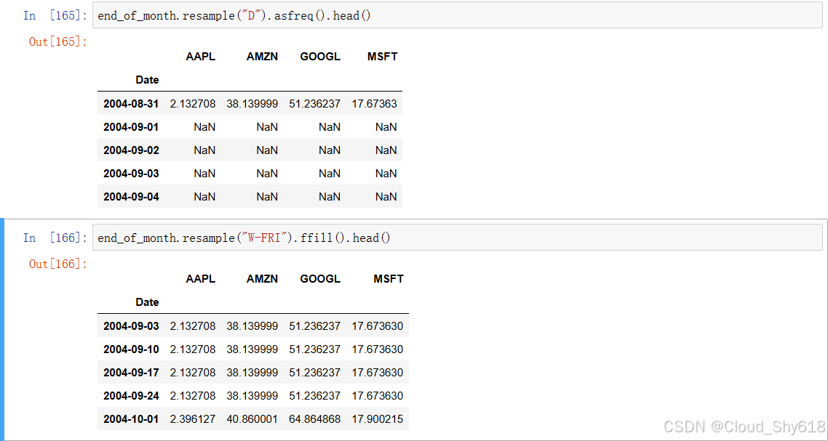
Task: Click AAPL column header in first table
Action: pos(201,57)
